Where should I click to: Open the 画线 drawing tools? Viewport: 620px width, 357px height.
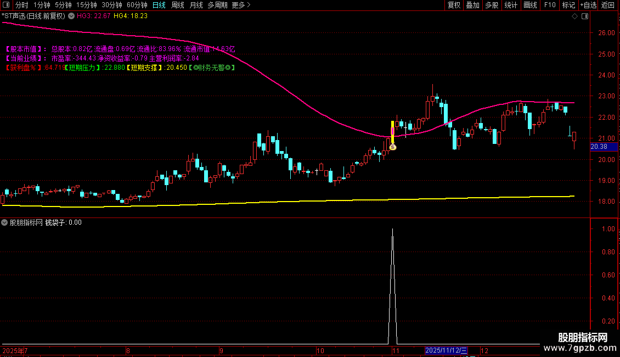(530, 5)
